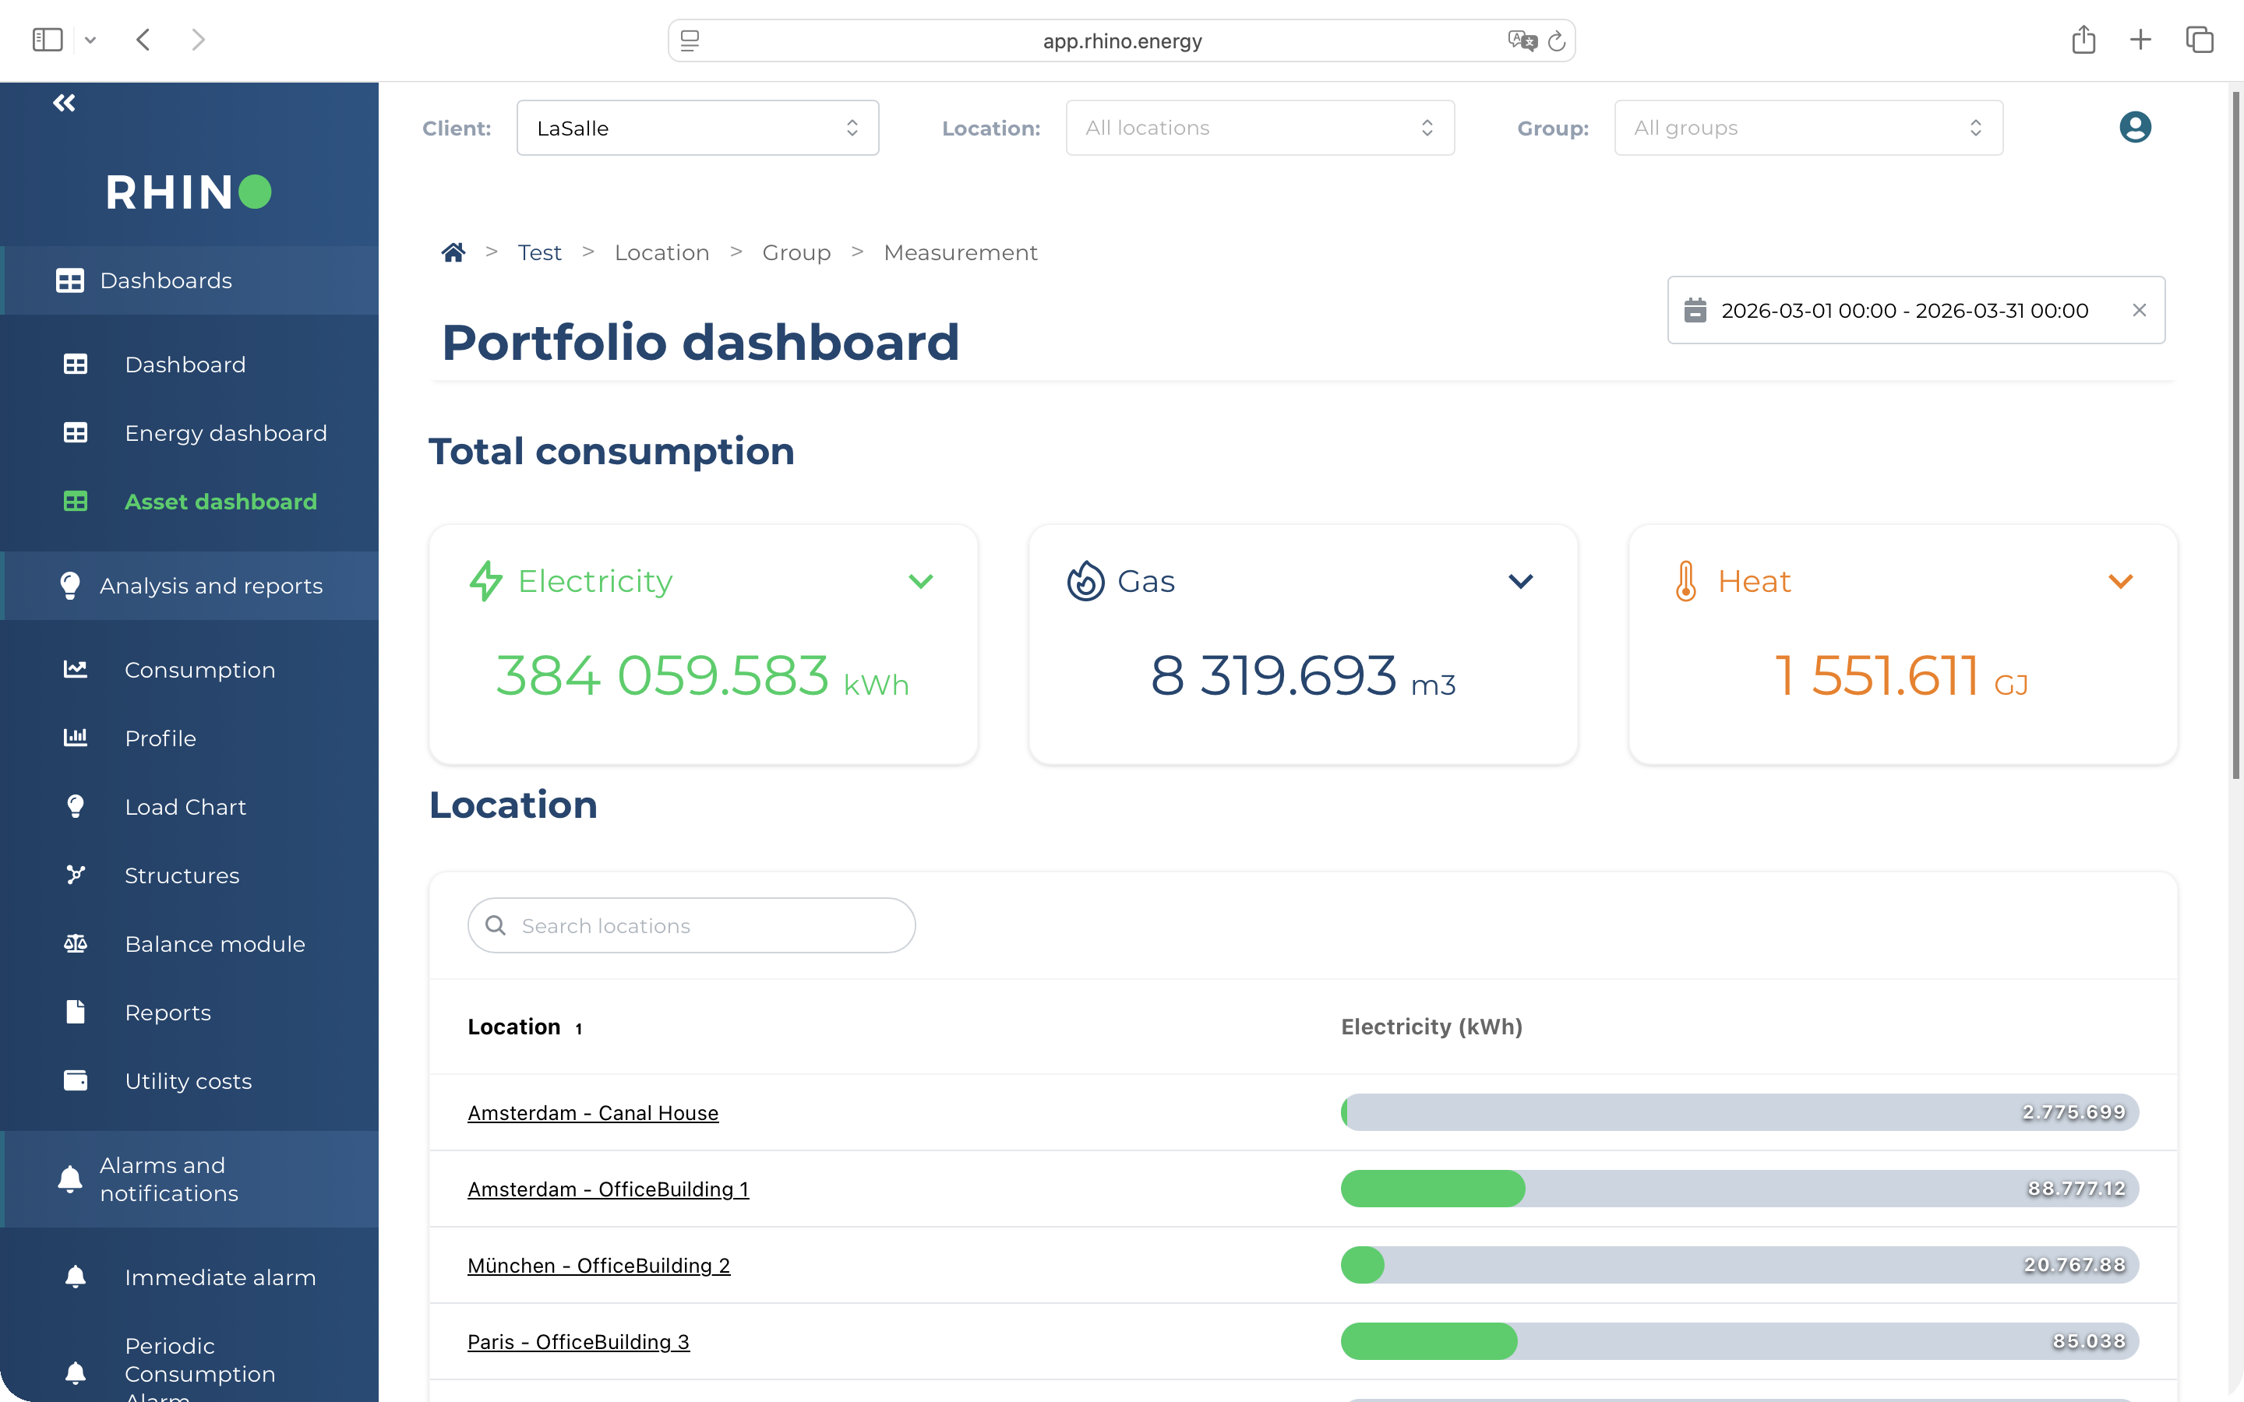This screenshot has height=1402, width=2244.
Task: Click the Alarms and notifications bell icon
Action: [x=69, y=1178]
